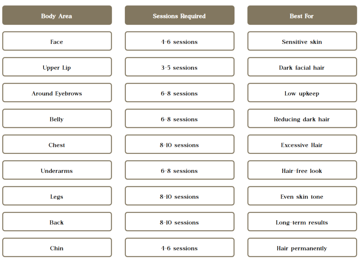Click the Legs body area cell
The height and width of the screenshot is (259, 360).
click(x=57, y=196)
